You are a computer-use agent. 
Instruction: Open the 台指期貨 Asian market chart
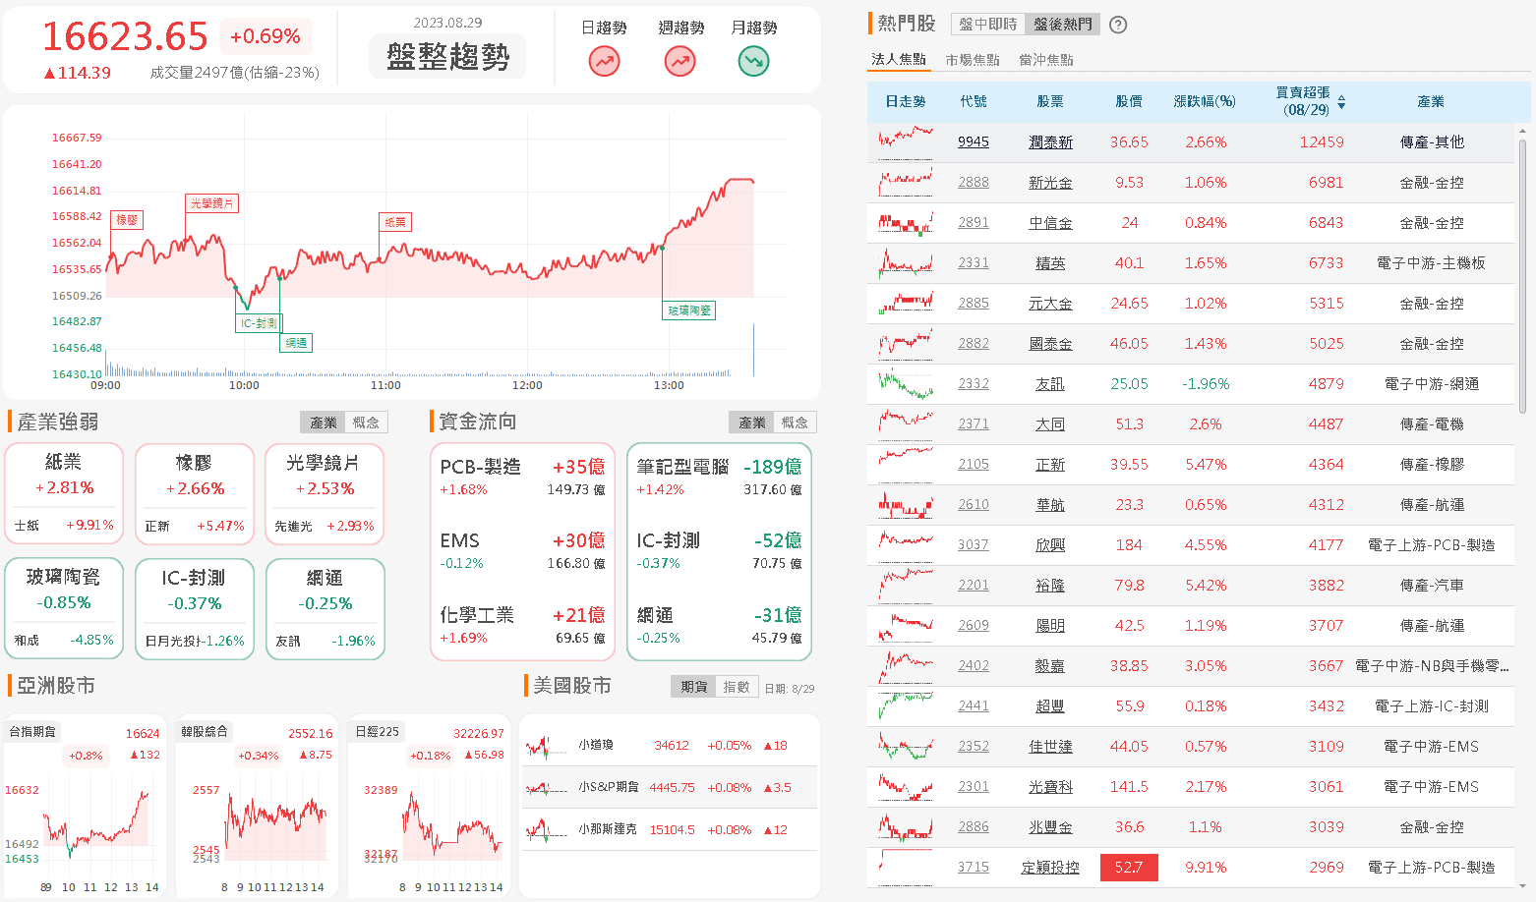tap(84, 806)
